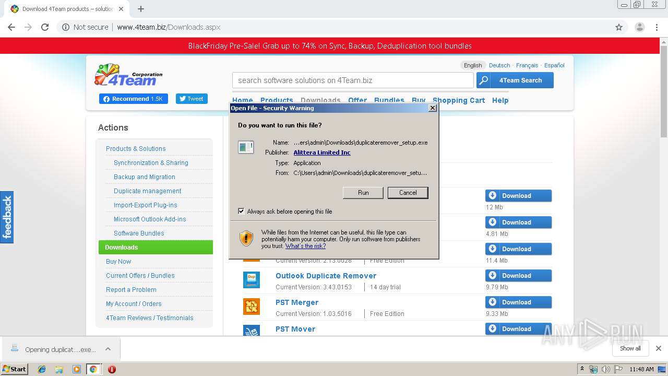Click the volume icon in system tray

(605, 369)
